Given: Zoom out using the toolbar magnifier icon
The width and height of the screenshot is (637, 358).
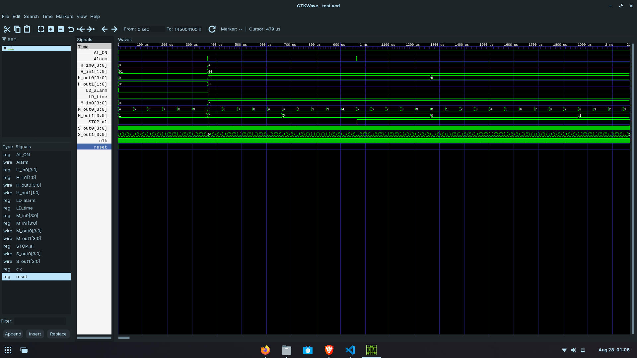Looking at the screenshot, I should 61,29.
